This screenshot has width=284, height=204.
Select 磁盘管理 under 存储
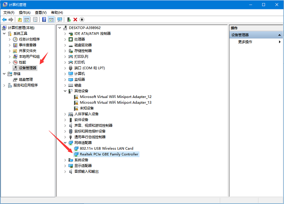click(26, 80)
